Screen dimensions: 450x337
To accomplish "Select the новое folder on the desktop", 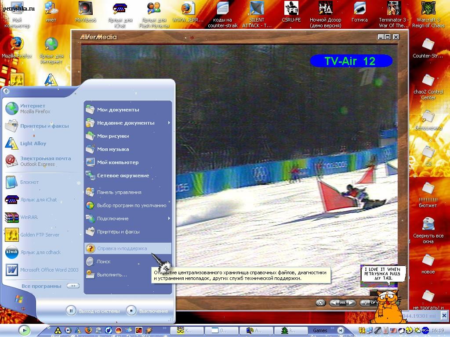I will pyautogui.click(x=428, y=264).
